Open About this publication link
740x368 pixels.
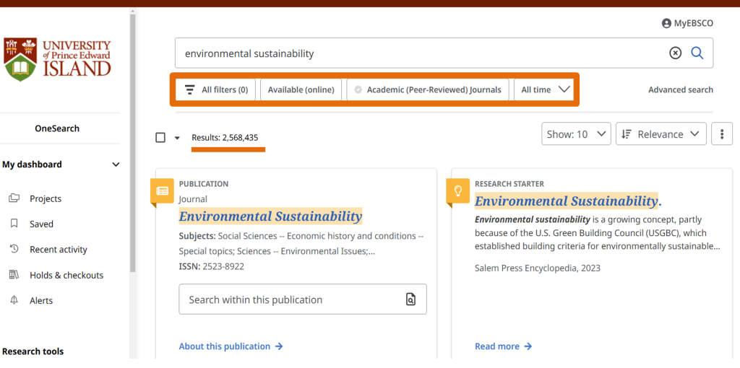231,346
